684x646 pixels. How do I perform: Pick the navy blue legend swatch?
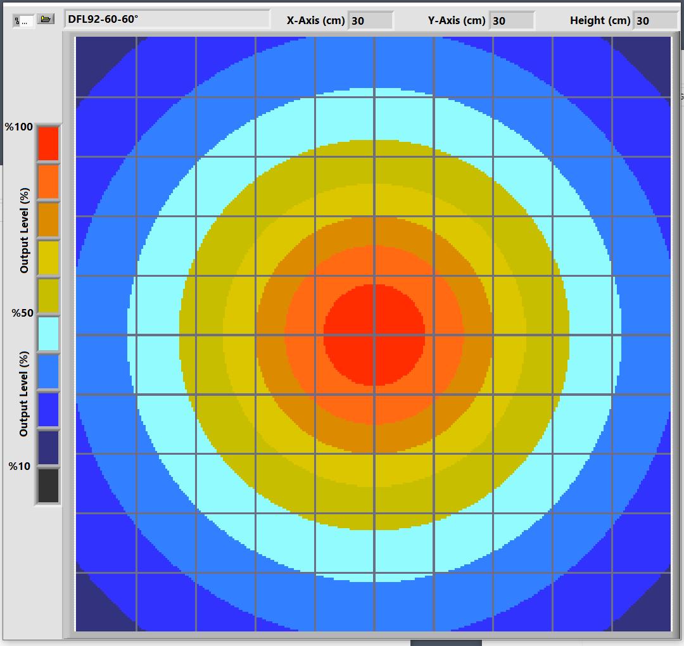pos(48,448)
